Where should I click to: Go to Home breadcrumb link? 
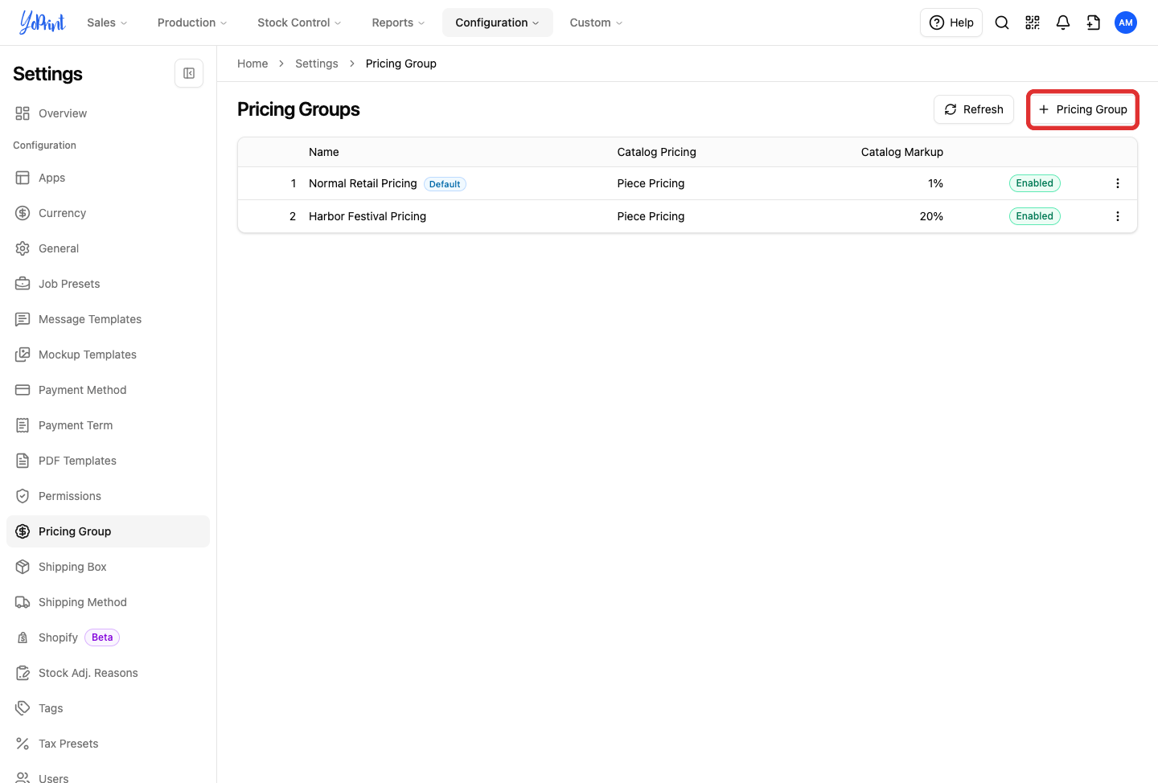click(x=253, y=64)
